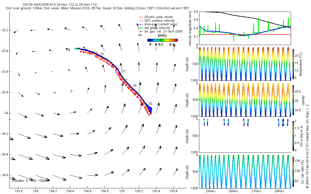This screenshot has height=194, width=311.
Task: Click the map latitude tick '-33.6'
Action: 4,72
